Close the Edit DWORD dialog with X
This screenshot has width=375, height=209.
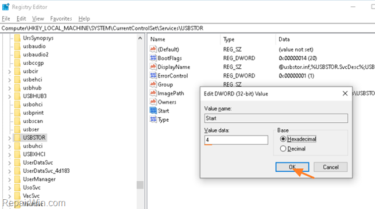point(345,94)
